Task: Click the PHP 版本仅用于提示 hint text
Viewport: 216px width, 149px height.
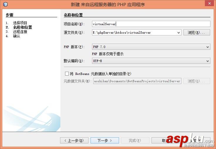Action: point(108,54)
